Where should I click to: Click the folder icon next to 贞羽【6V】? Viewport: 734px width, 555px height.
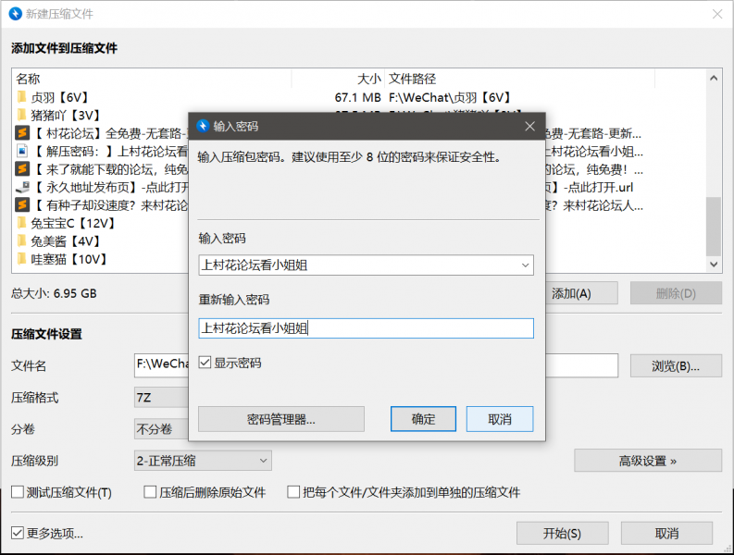(x=22, y=97)
